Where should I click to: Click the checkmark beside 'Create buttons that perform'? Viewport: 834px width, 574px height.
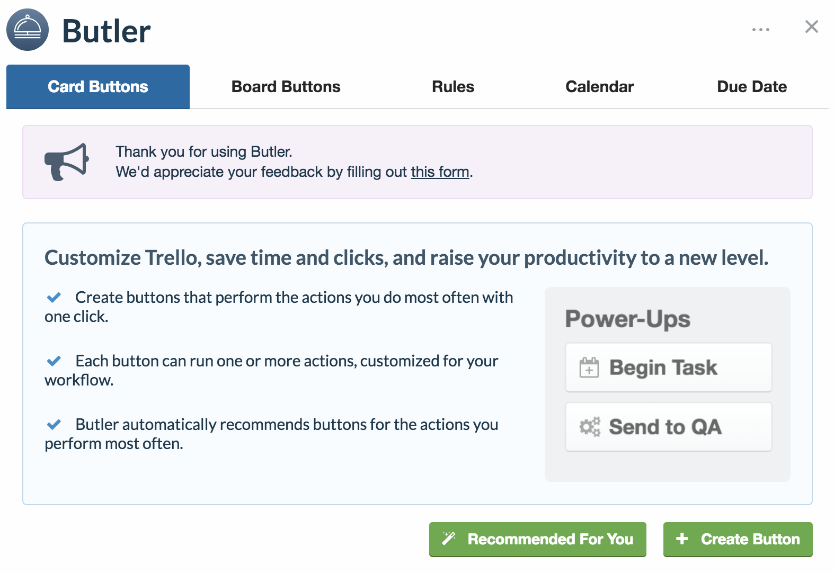coord(54,298)
